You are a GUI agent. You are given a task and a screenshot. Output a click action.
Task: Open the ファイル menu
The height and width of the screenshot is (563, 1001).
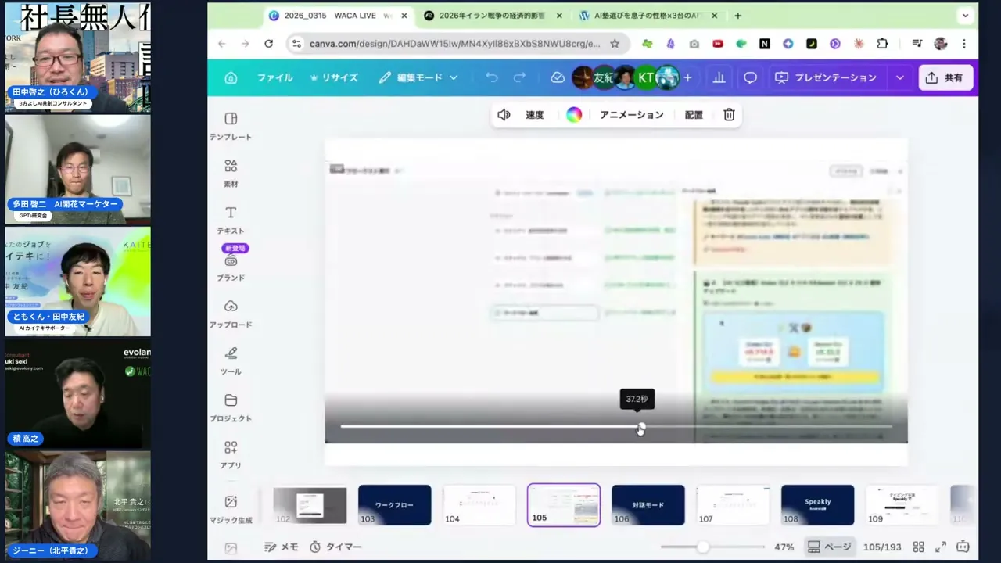274,77
